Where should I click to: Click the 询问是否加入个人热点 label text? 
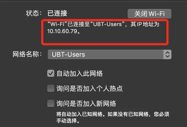pos(89,89)
